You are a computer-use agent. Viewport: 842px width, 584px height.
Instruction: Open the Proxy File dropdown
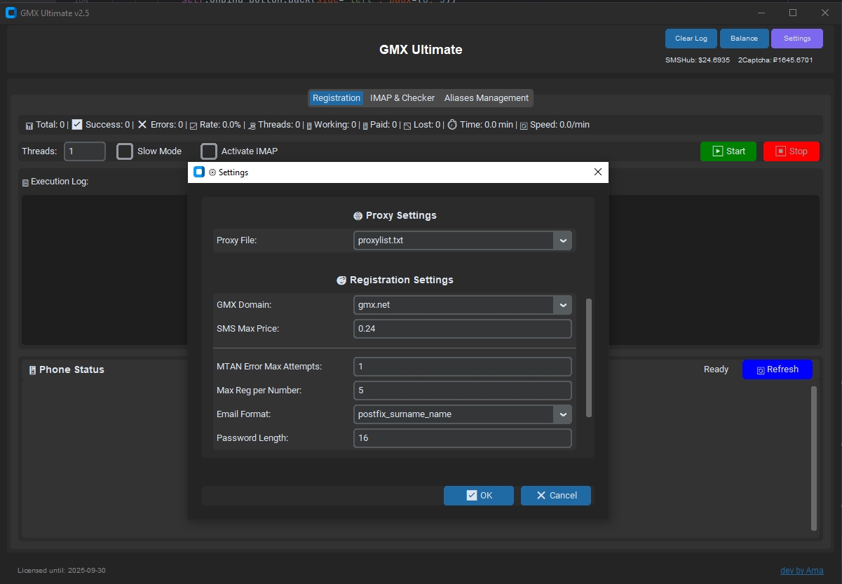[x=563, y=240]
